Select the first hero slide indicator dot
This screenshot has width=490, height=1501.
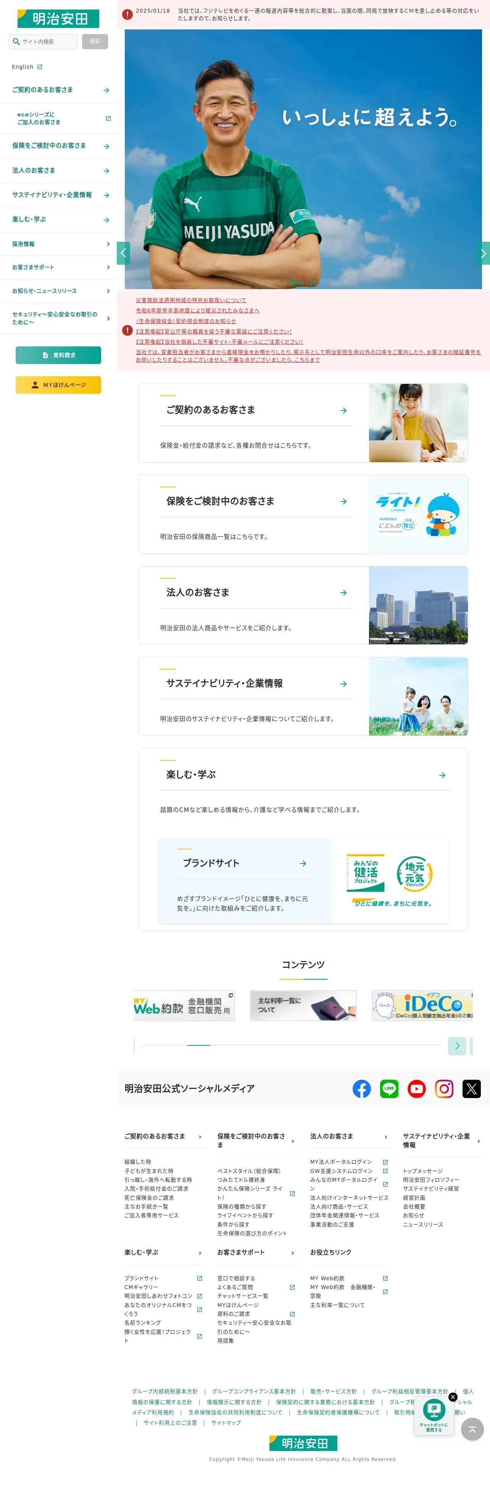(293, 283)
